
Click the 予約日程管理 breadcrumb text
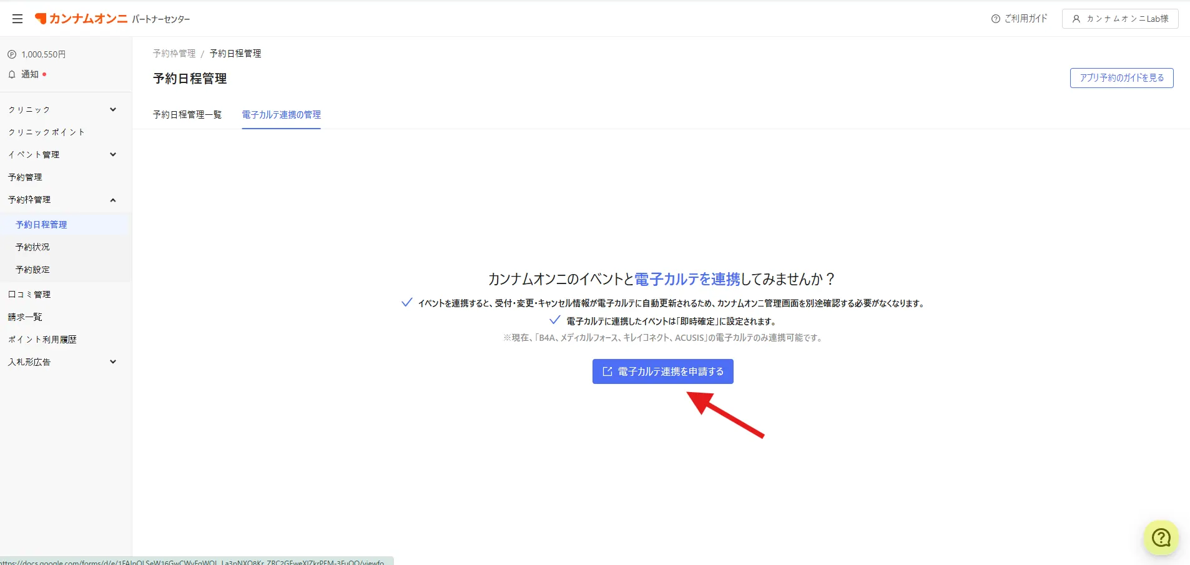point(235,54)
